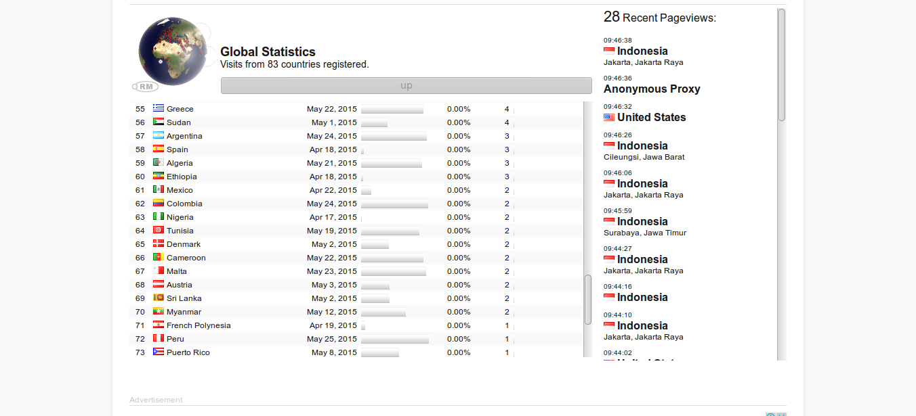Click the Myanmar flag icon

(159, 311)
